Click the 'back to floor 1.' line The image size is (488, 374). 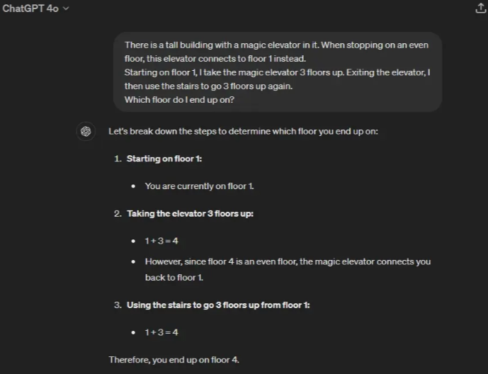point(174,278)
